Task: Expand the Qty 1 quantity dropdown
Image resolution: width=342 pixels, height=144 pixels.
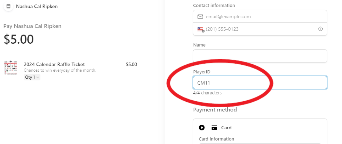Action: [x=32, y=77]
